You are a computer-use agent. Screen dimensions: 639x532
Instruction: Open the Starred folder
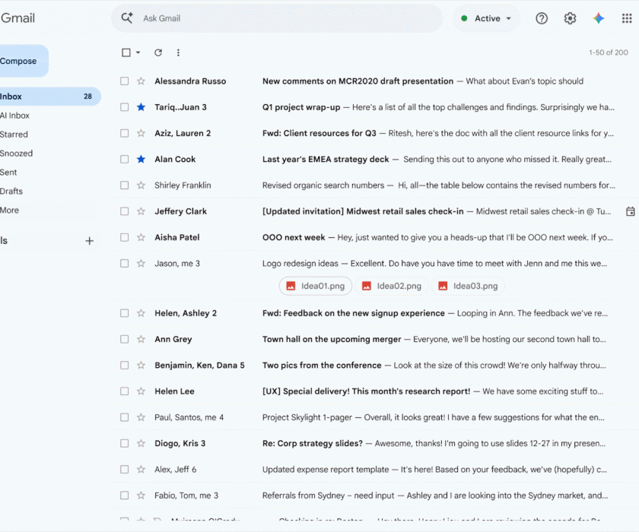pyautogui.click(x=14, y=135)
